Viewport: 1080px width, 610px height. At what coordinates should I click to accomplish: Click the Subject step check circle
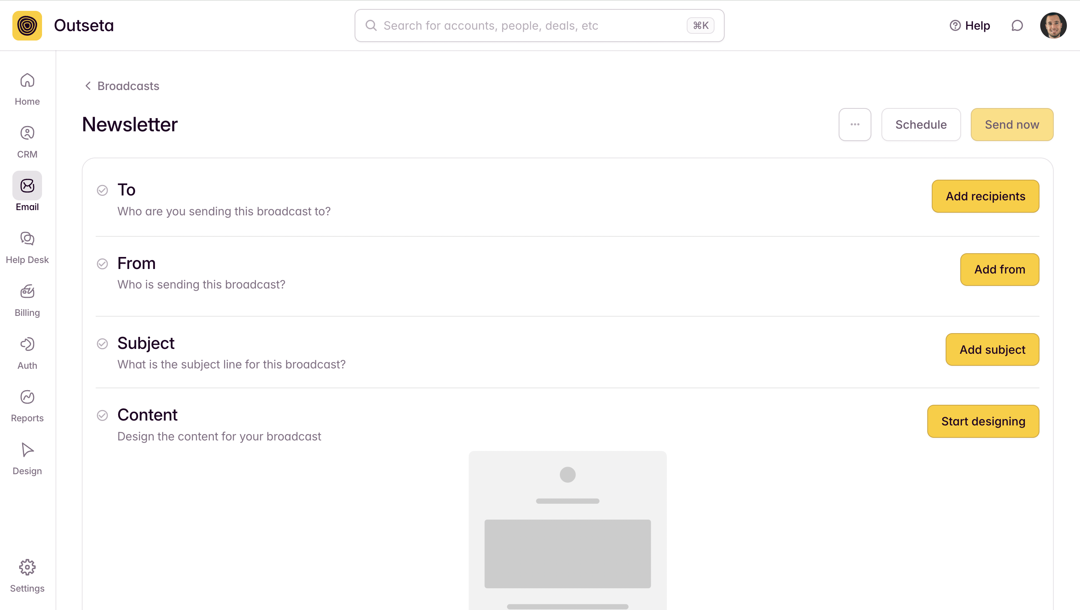point(102,344)
